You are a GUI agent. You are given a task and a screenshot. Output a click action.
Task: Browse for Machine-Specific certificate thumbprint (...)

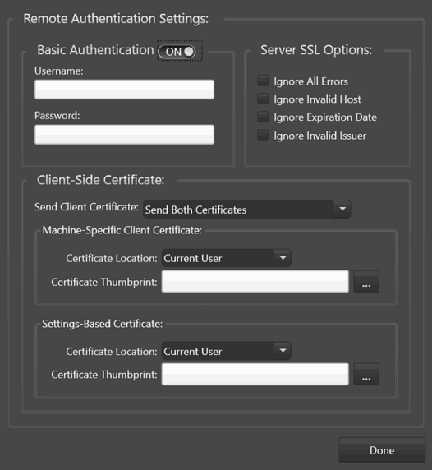click(x=366, y=282)
